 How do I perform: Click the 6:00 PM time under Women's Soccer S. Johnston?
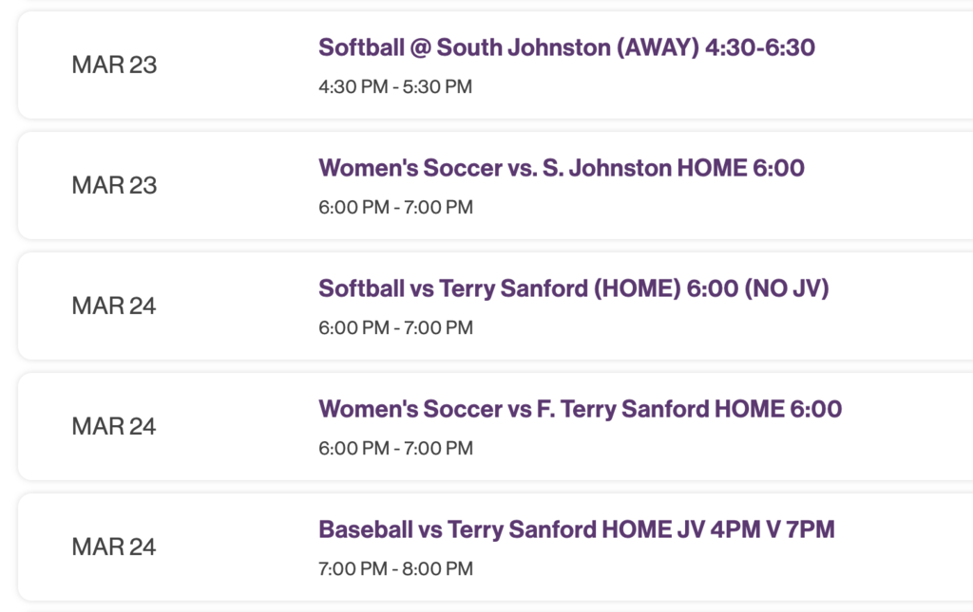click(396, 207)
